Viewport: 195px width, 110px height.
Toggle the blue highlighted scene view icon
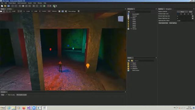tap(63, 11)
